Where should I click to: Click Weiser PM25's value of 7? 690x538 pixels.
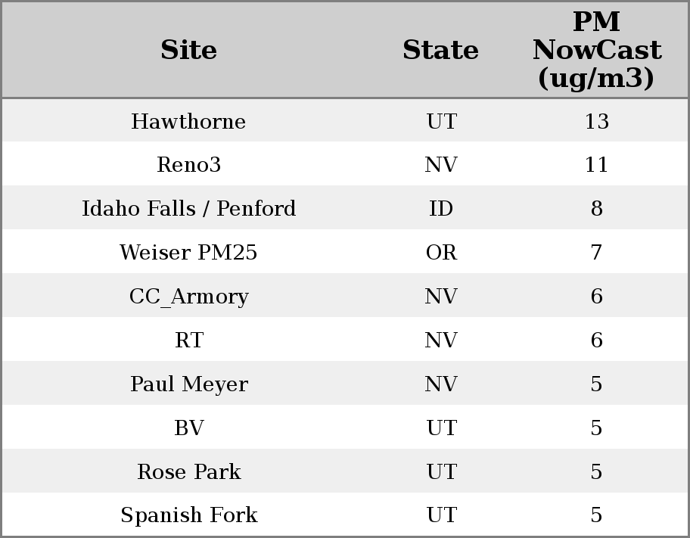(x=596, y=253)
